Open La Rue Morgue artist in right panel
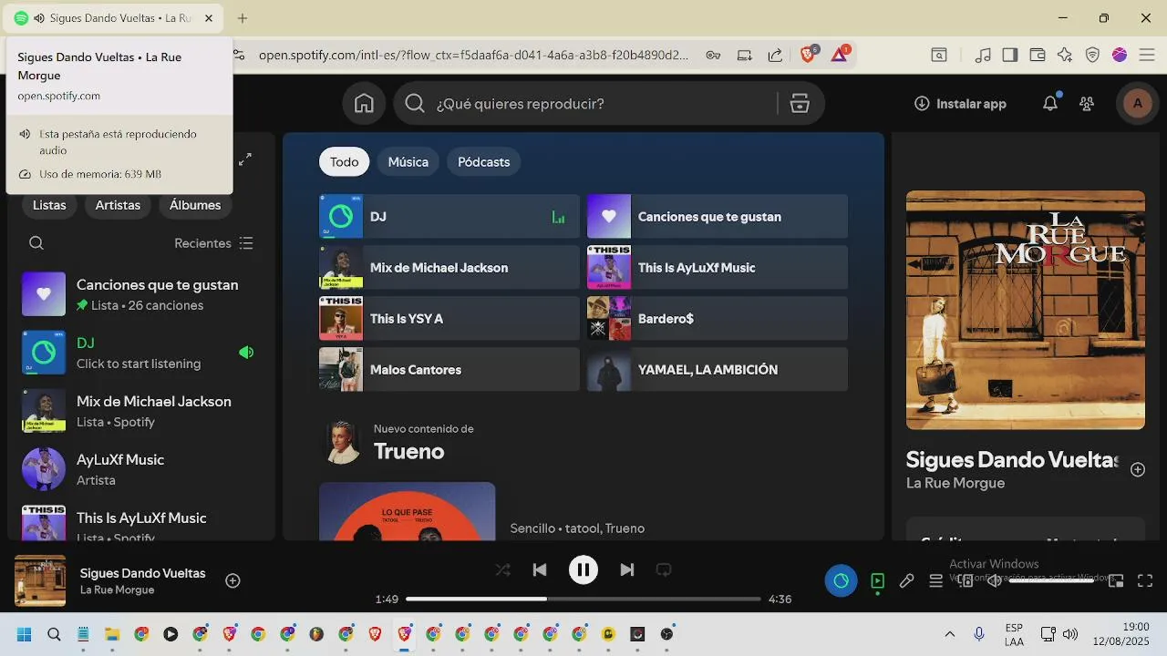1167x656 pixels. (955, 484)
